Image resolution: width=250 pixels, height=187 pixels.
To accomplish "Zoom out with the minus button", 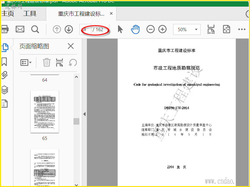I will click(x=151, y=29).
